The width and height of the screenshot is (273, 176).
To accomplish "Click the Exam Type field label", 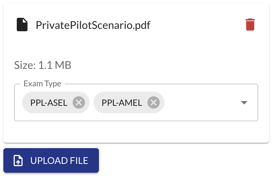I will point(42,84).
